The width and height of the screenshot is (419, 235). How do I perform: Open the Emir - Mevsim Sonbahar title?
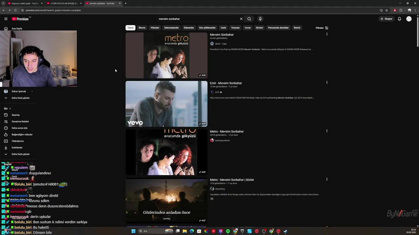pos(226,83)
